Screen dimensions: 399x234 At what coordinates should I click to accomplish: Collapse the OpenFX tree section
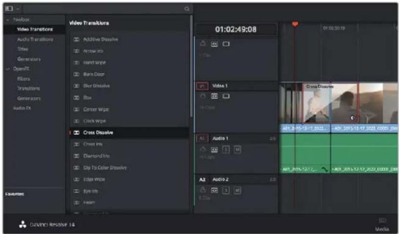(8, 69)
